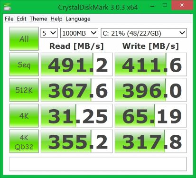Open the Help menu
Screen dimensions: 196x178
pyautogui.click(x=56, y=19)
